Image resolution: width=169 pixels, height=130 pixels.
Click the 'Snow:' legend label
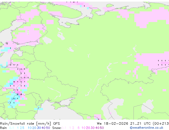(57, 128)
